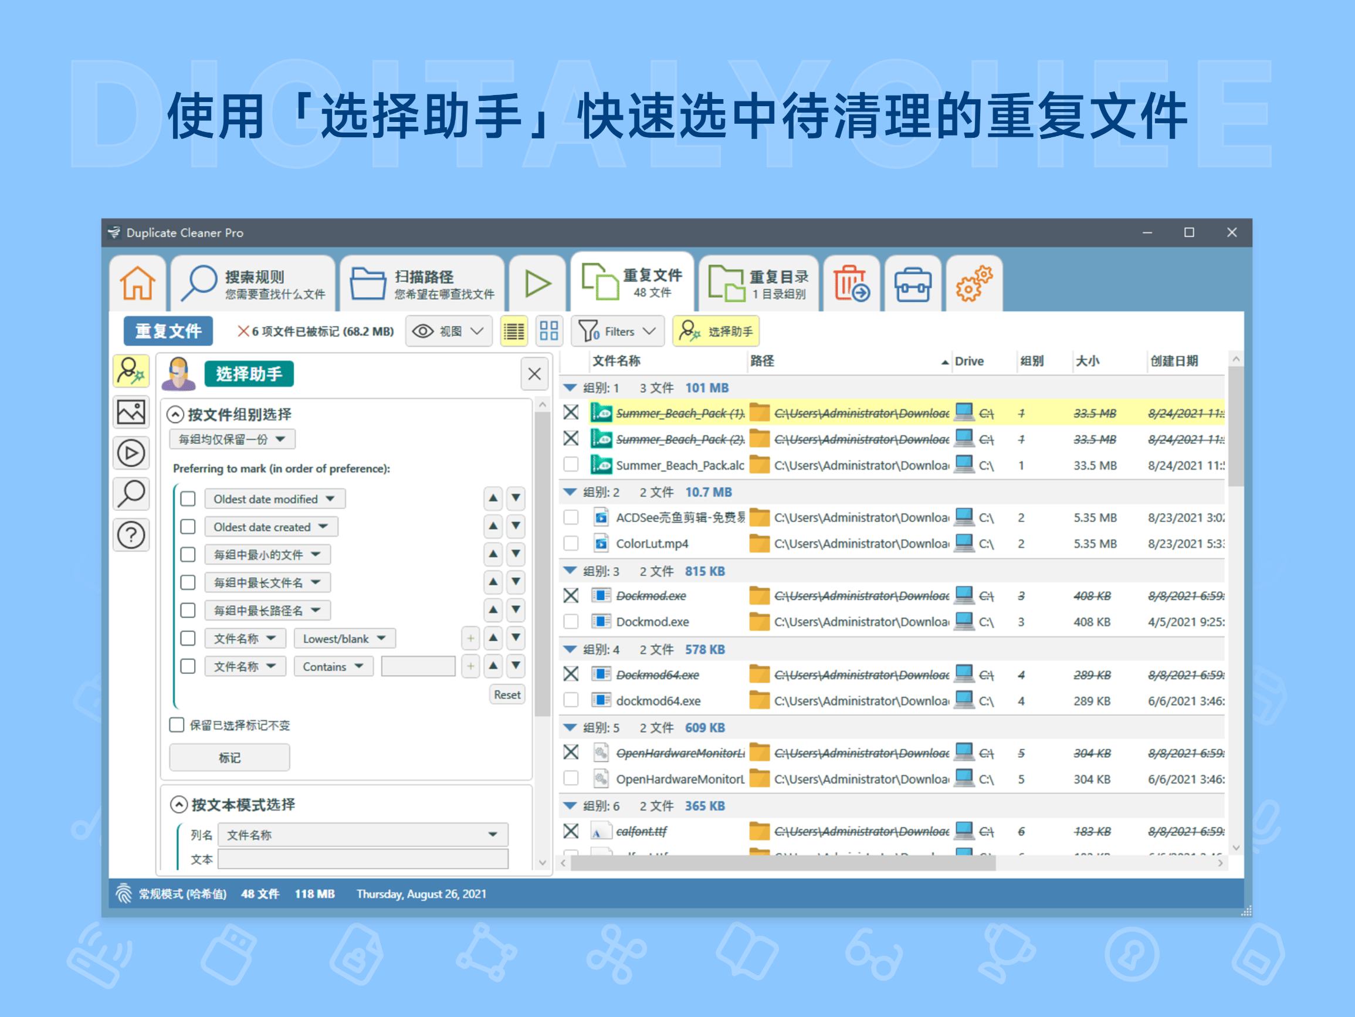The image size is (1355, 1017).
Task: Add condition to Contains filename rule
Action: click(x=470, y=665)
